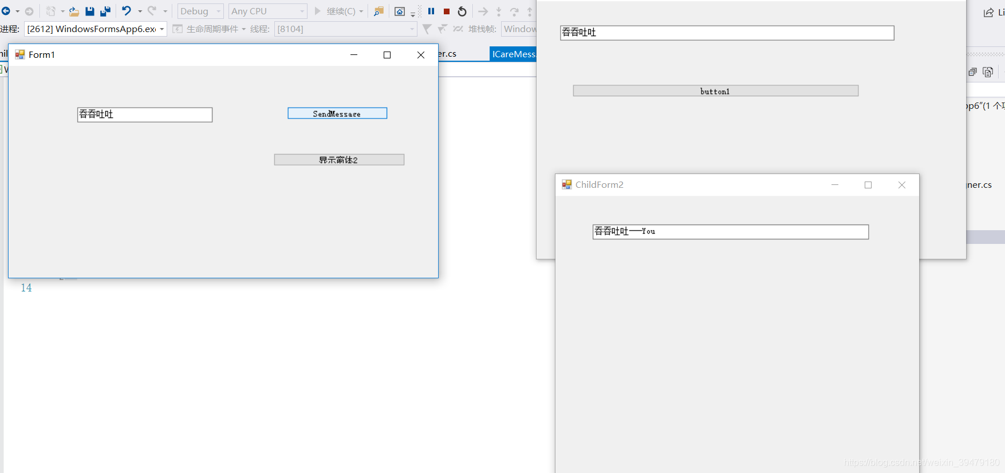The image size is (1005, 473).
Task: Expand the lifecycle events dropdown arrow
Action: 244,29
